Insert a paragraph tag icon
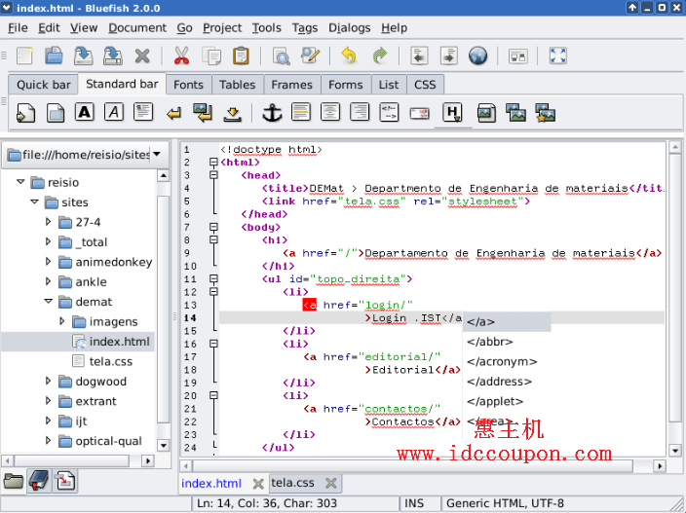Viewport: 686px width, 513px height. (143, 112)
